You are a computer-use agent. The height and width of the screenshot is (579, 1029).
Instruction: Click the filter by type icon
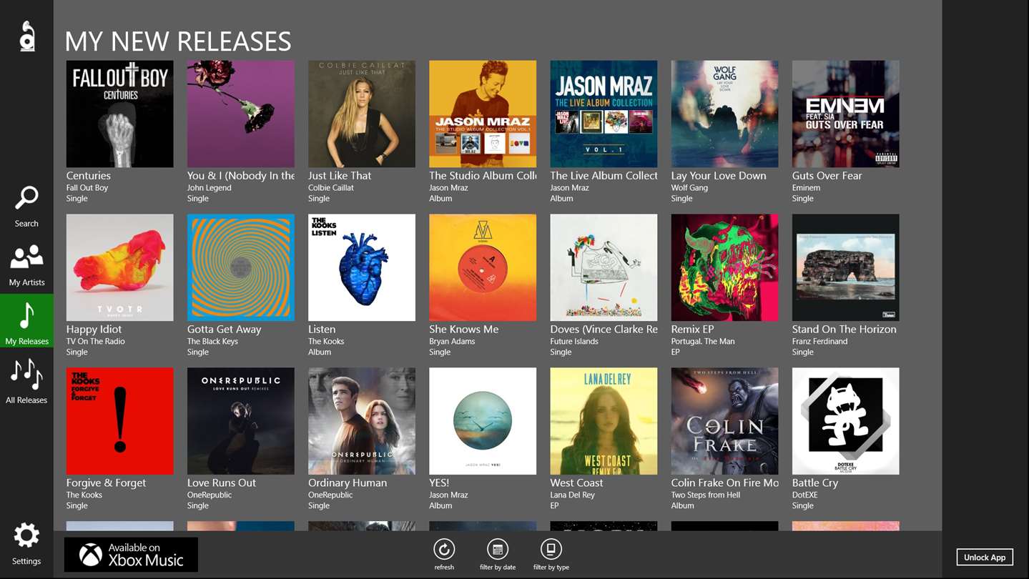[x=551, y=549]
